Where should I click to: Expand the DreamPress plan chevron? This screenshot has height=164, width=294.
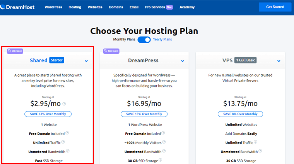pyautogui.click(x=183, y=61)
